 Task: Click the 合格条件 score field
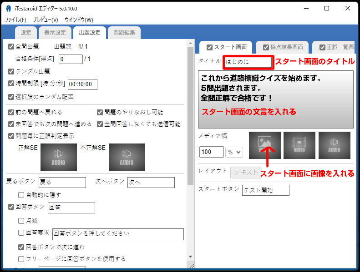[71, 59]
